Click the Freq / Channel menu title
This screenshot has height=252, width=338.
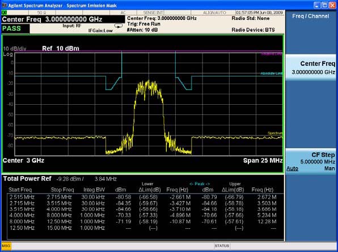tap(311, 16)
